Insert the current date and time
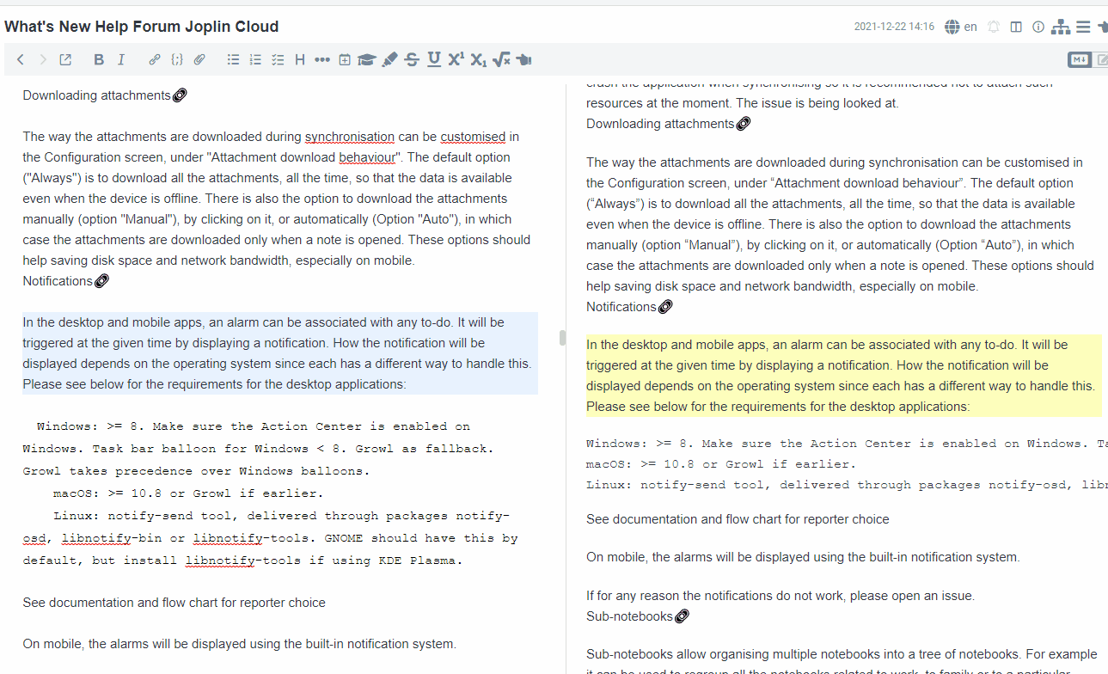 point(345,59)
